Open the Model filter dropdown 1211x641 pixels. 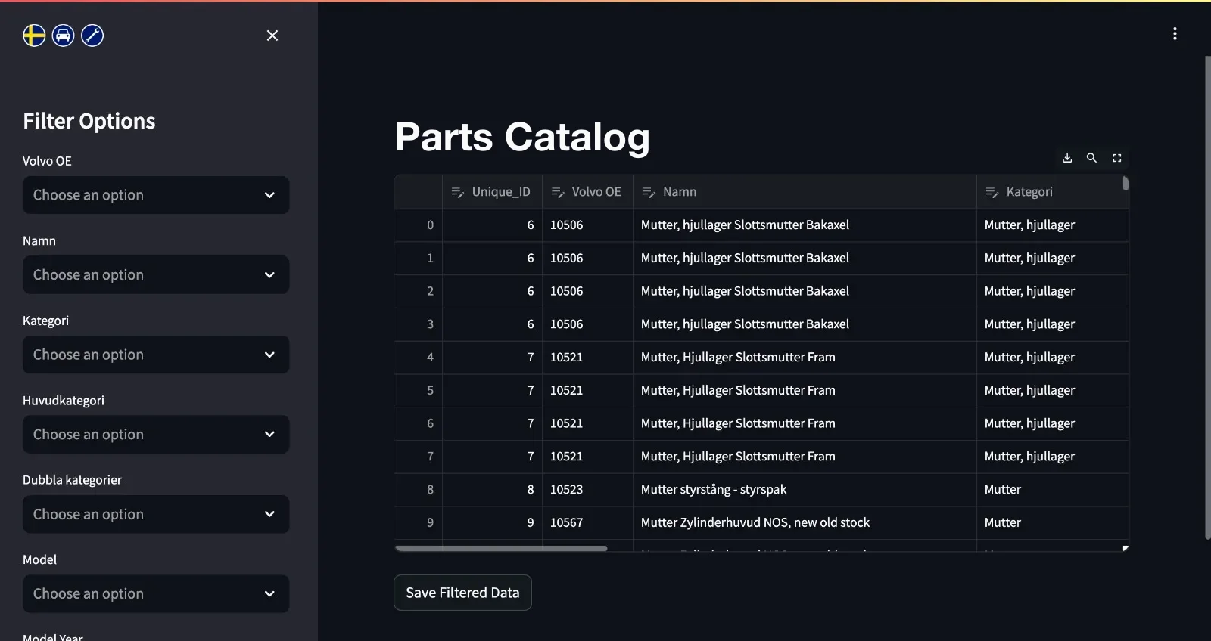click(x=156, y=594)
